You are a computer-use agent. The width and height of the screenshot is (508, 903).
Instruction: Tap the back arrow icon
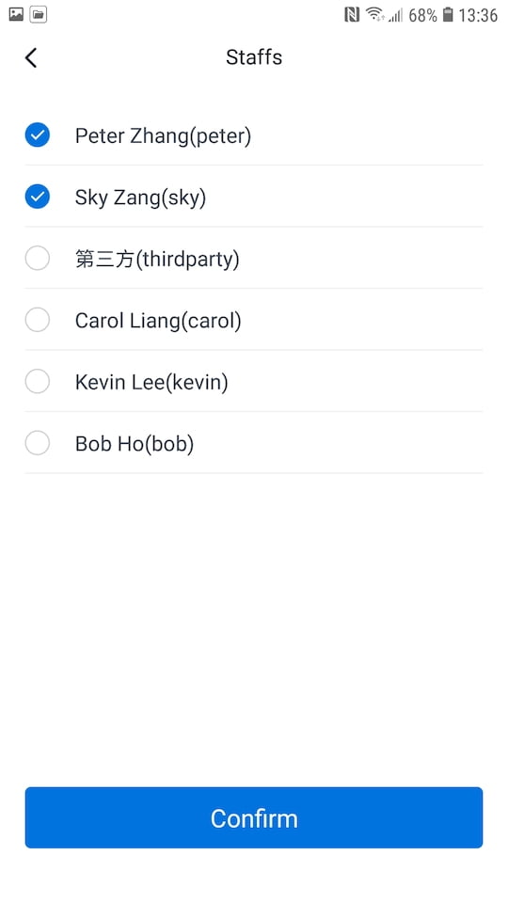tap(31, 57)
